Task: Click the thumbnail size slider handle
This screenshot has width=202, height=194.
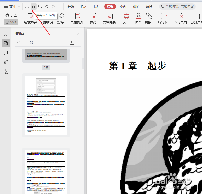Action: tap(31, 43)
